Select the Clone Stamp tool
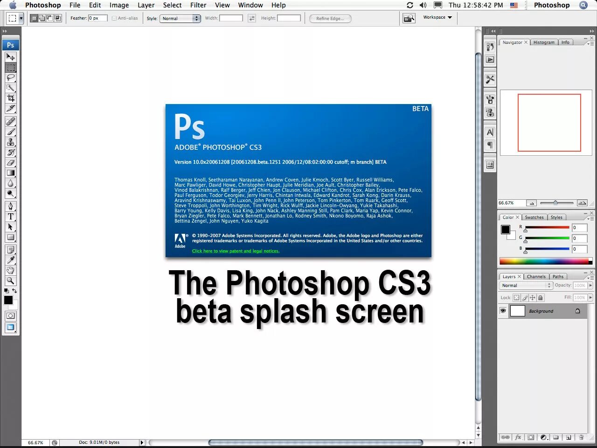 click(x=10, y=142)
